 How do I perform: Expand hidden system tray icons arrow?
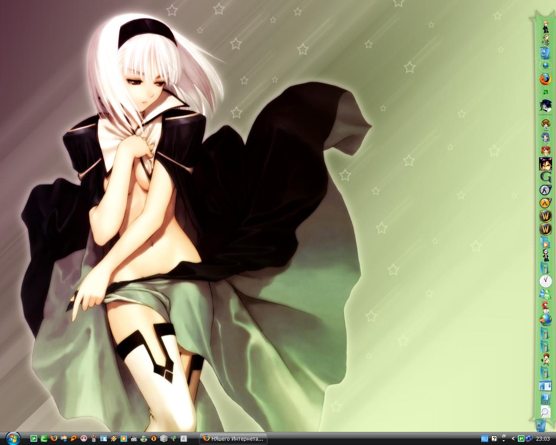click(513, 438)
